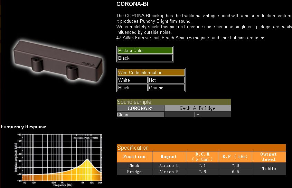Click the Clean row label

pyautogui.click(x=140, y=115)
